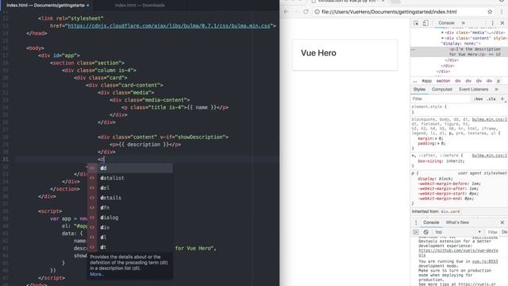
Task: Collapse the div class="content" node
Action: (443, 38)
